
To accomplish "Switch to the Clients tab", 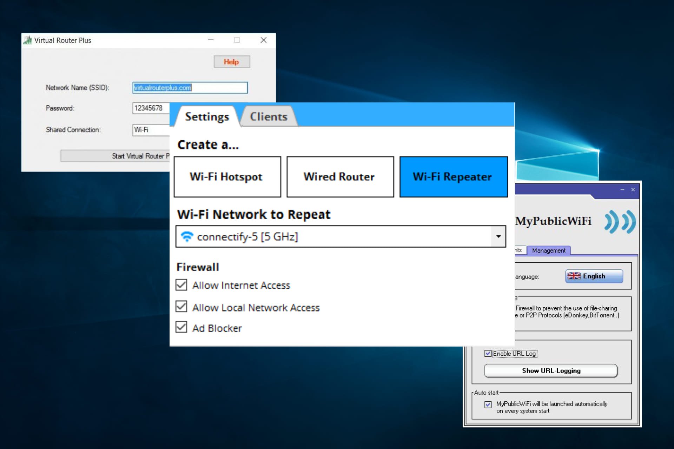I will [x=269, y=116].
